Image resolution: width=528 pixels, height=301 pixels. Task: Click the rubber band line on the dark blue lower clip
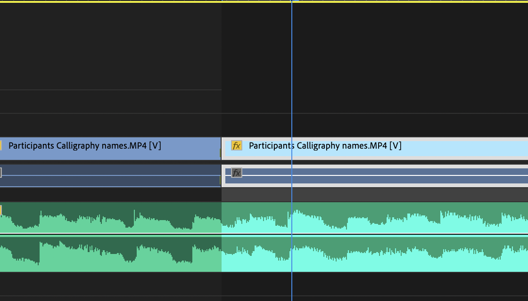[108, 175]
